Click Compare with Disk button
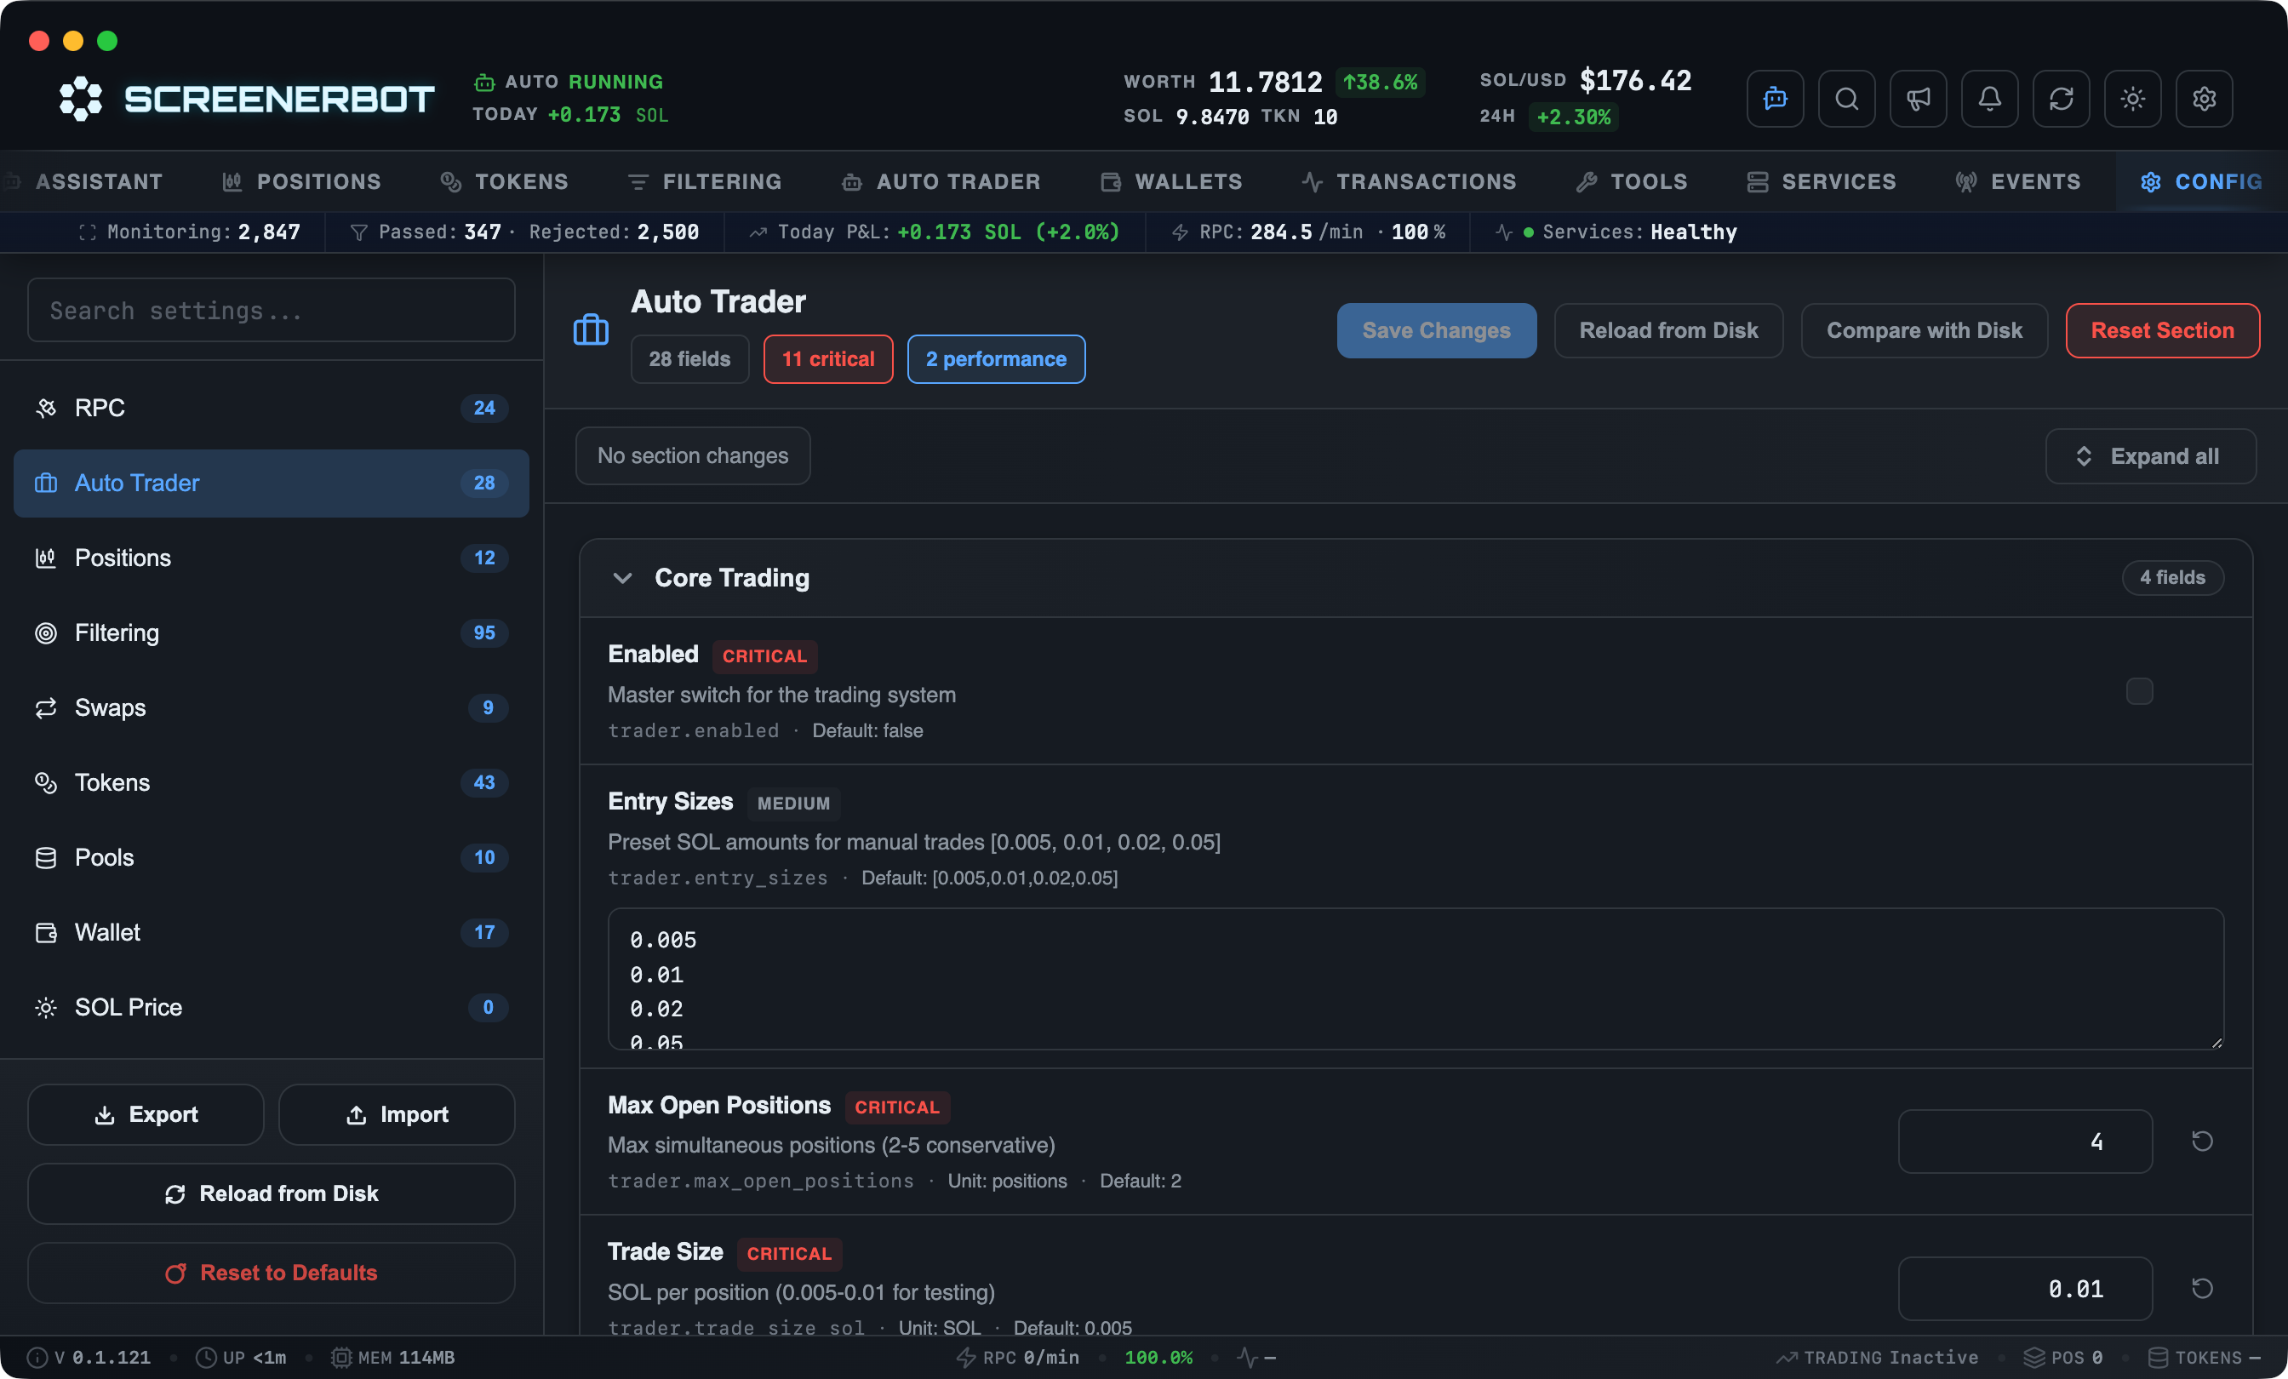Screen dimensions: 2288x1379 coord(1924,329)
